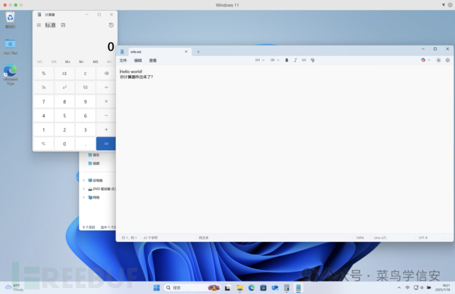The image size is (455, 294).
Task: Open the Calculator navigation hamburger menu
Action: pos(39,25)
